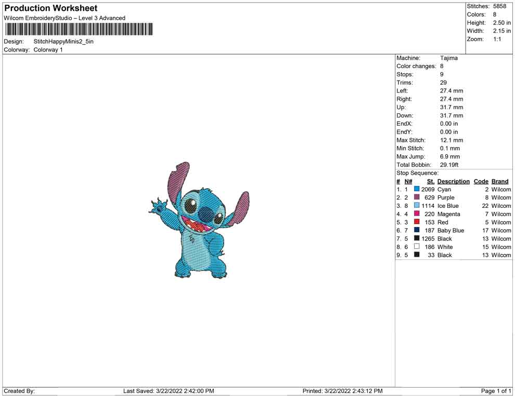Click the Stitch character embroidery preview
This screenshot has height=396, width=515.
point(198,220)
